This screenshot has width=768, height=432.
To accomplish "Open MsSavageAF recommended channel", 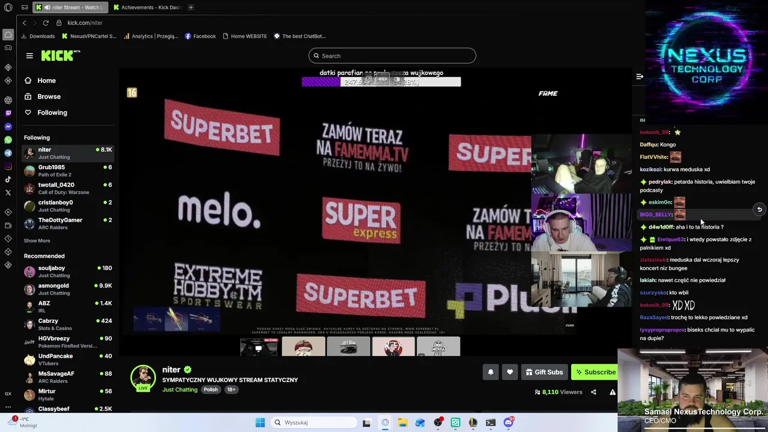I will 68,377.
